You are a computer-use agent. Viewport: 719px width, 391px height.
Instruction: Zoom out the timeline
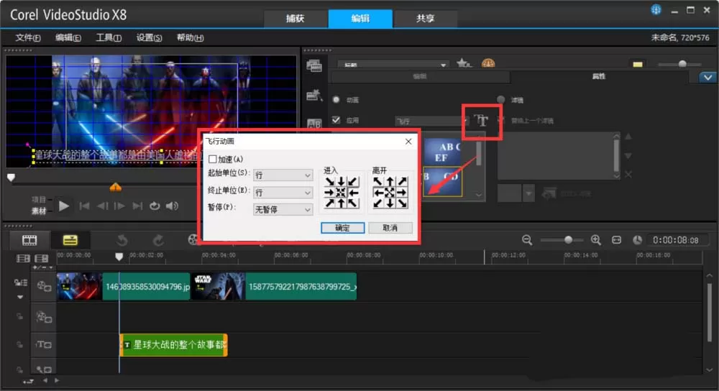click(x=527, y=240)
